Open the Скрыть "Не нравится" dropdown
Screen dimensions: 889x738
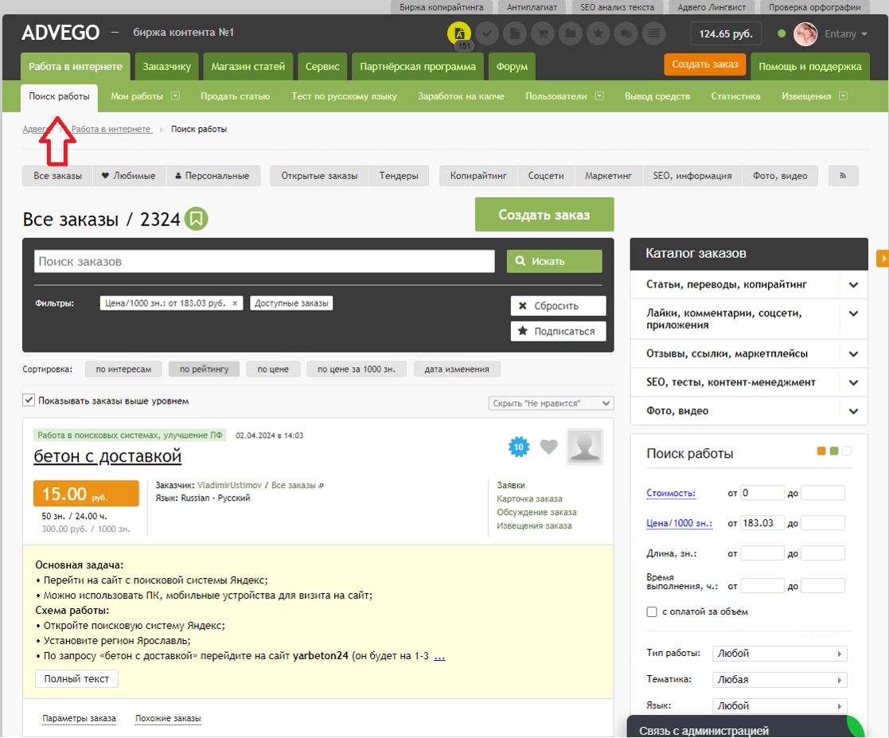[551, 404]
